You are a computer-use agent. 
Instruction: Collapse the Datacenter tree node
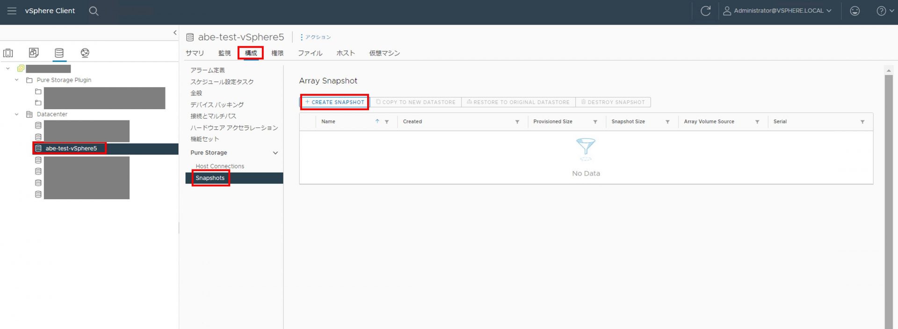coord(17,114)
